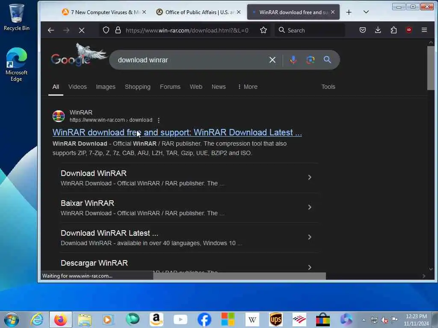The width and height of the screenshot is (438, 328).
Task: Select the News search filter
Action: point(219,87)
